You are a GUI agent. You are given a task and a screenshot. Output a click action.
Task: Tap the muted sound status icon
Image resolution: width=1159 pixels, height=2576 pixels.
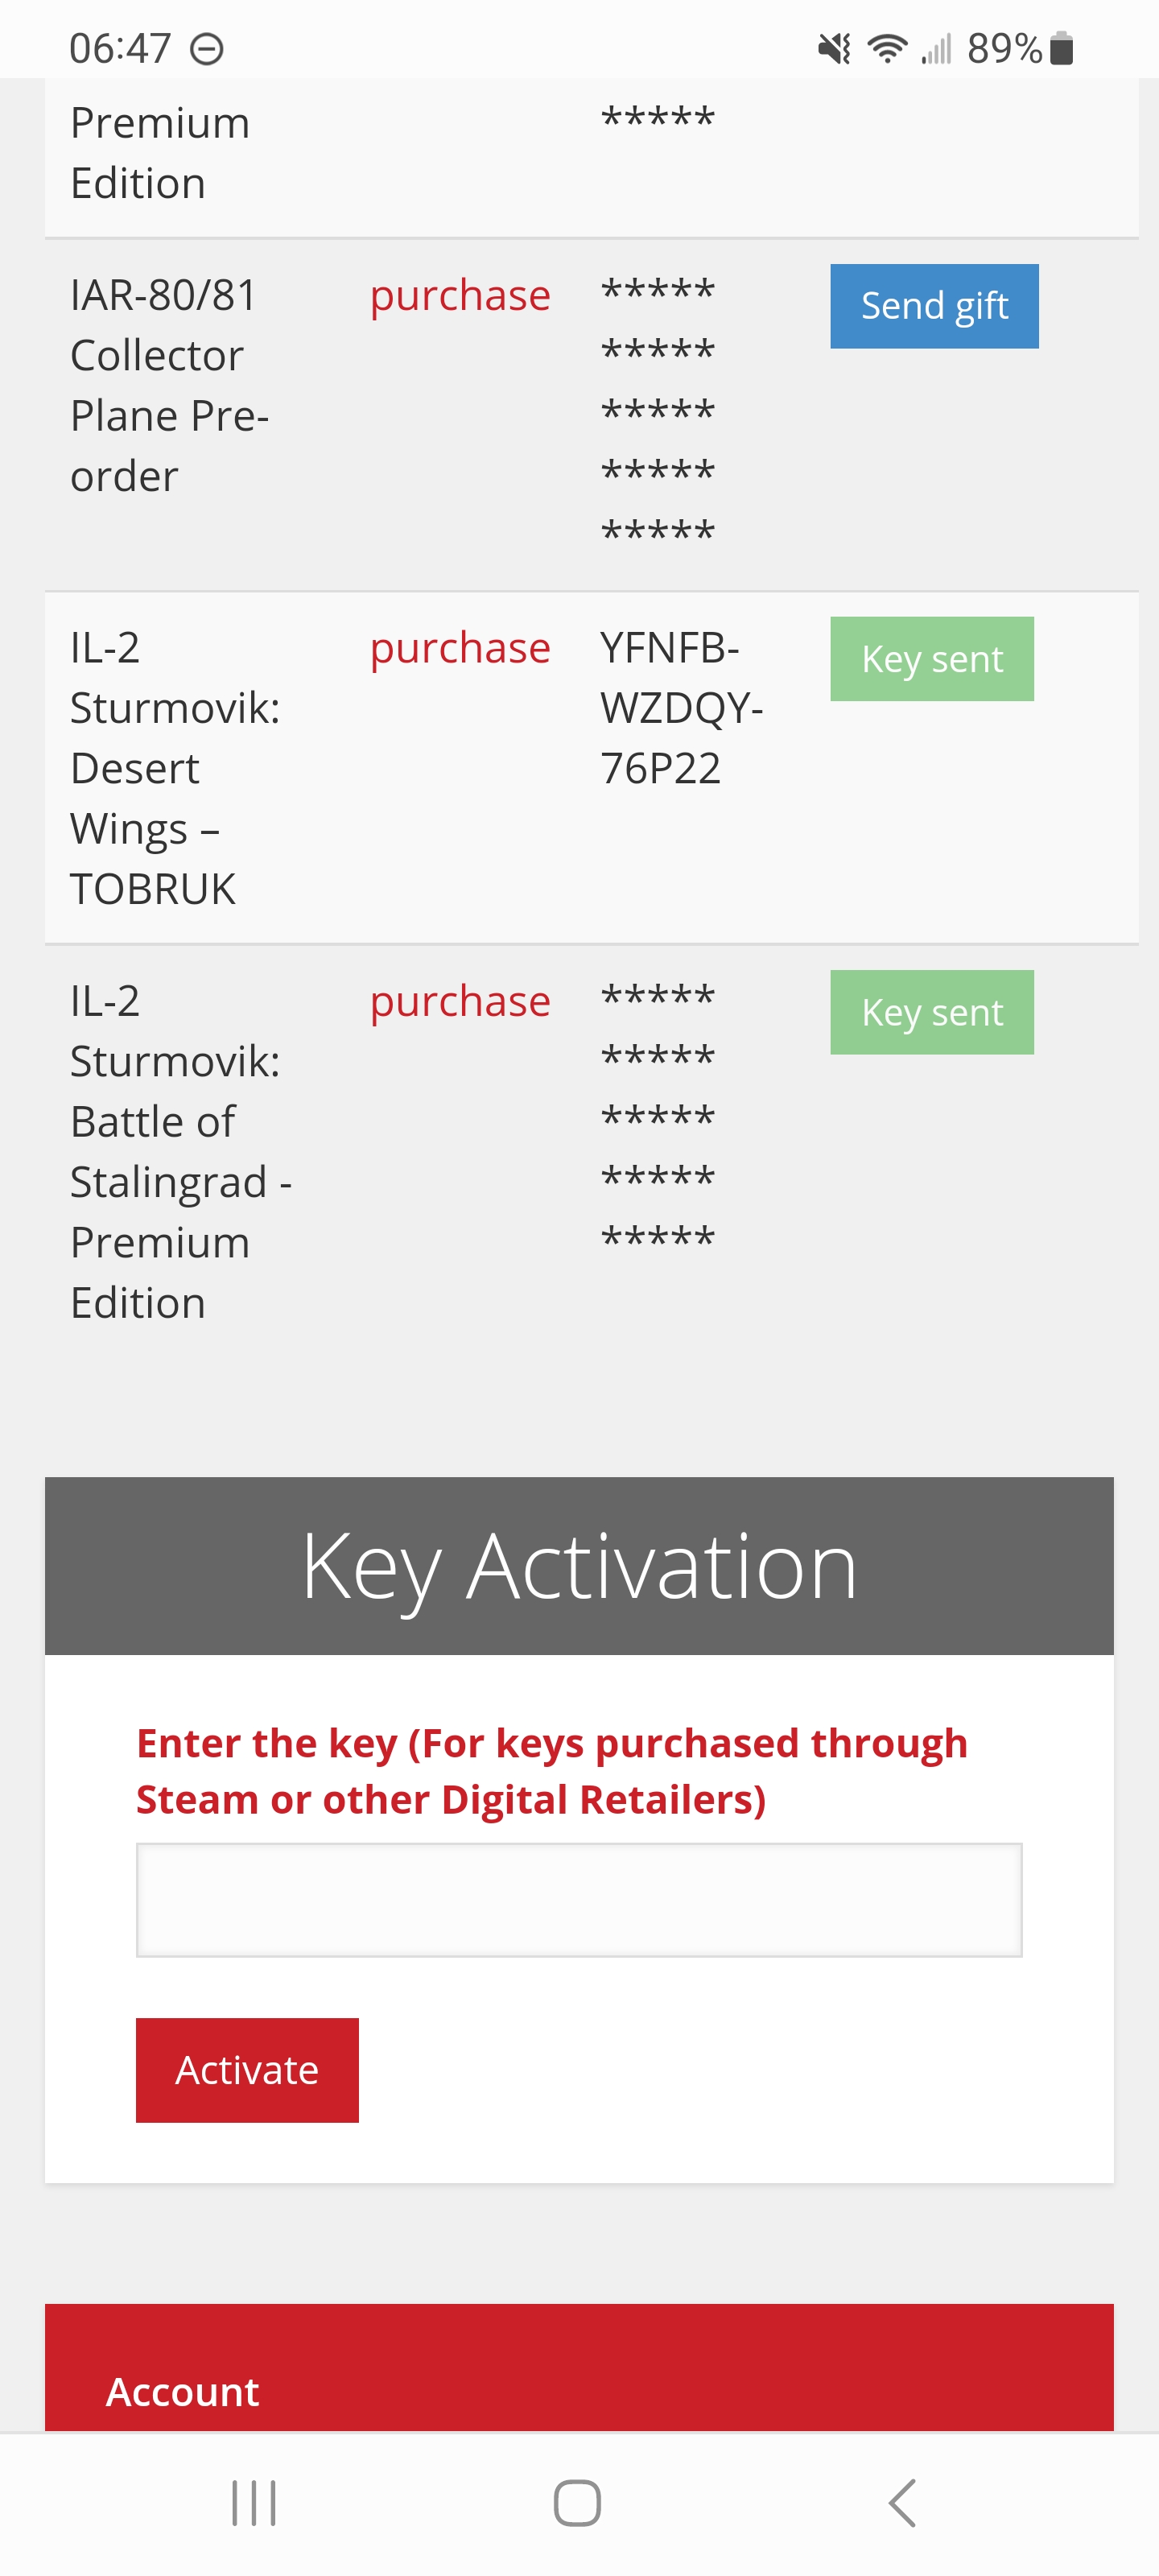[x=834, y=48]
